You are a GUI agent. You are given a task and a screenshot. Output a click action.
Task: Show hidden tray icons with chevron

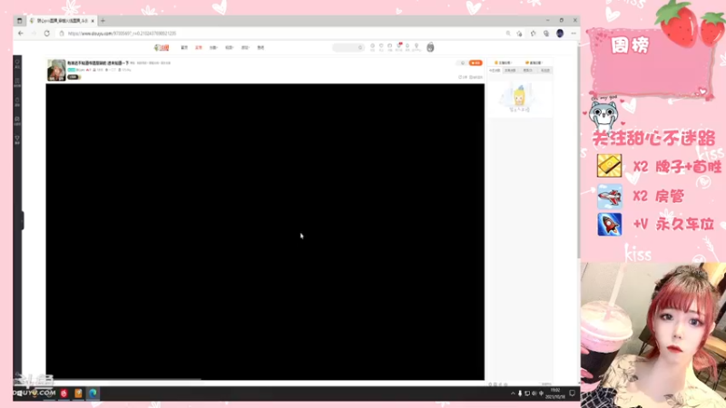point(513,393)
